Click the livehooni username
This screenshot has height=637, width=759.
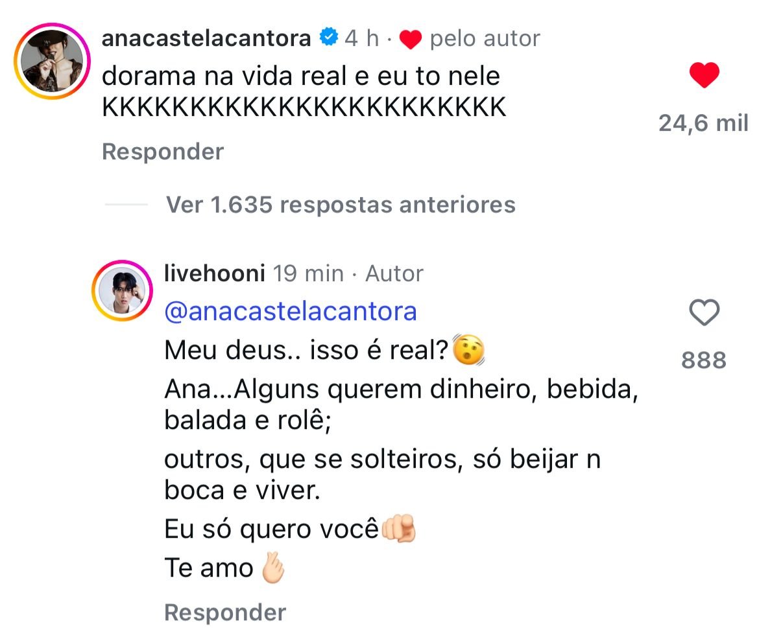(x=215, y=273)
